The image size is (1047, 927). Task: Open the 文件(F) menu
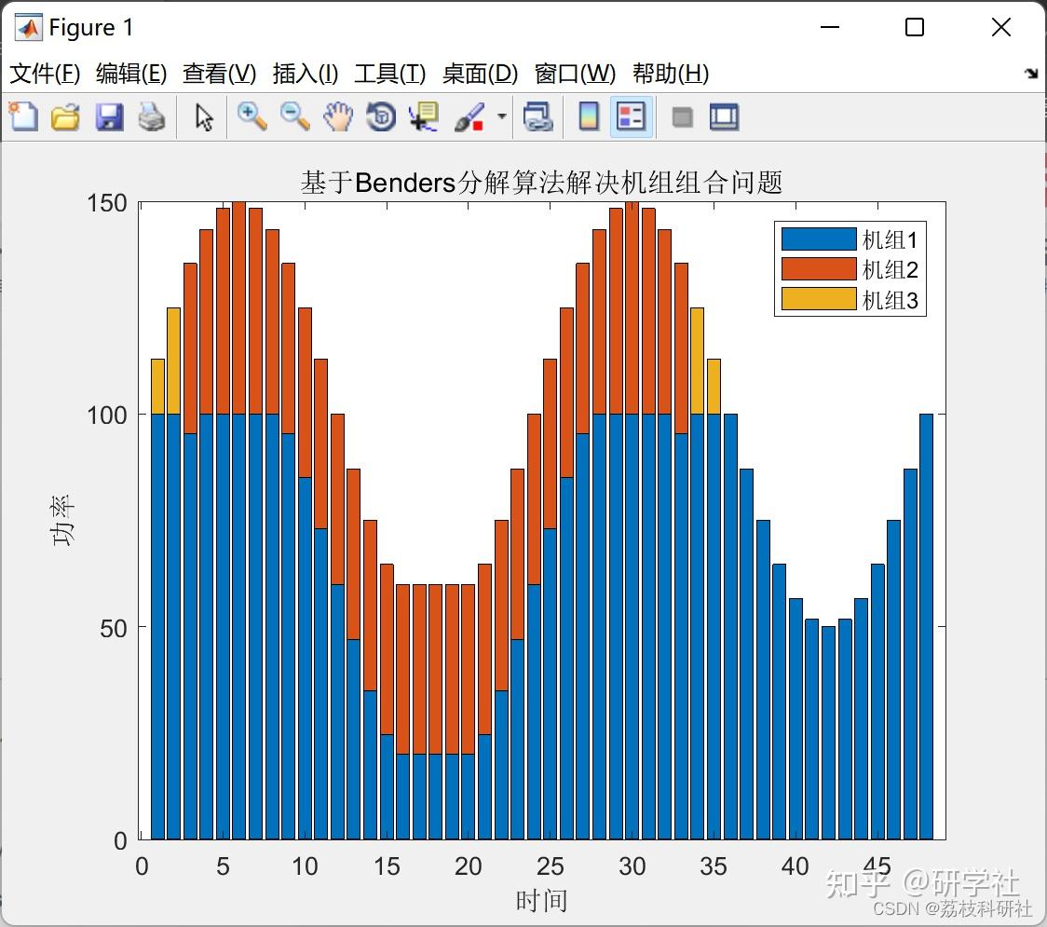pyautogui.click(x=45, y=73)
